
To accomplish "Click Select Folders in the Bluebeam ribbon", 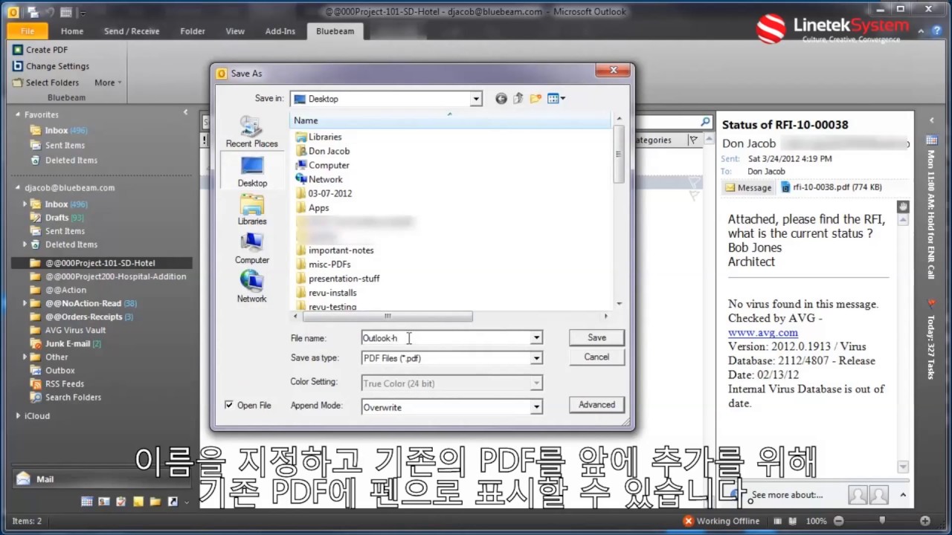I will point(45,82).
